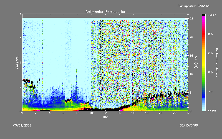Click the ">=25.0" colorbar maximum label
This screenshot has width=222, height=139.
[212, 15]
